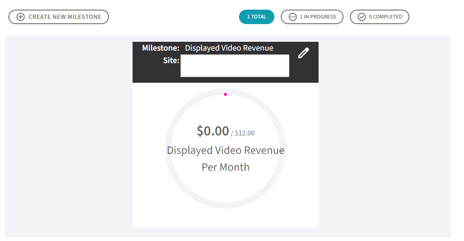Click the ellipsis icon in In Progress
This screenshot has width=464, height=241.
tap(293, 17)
